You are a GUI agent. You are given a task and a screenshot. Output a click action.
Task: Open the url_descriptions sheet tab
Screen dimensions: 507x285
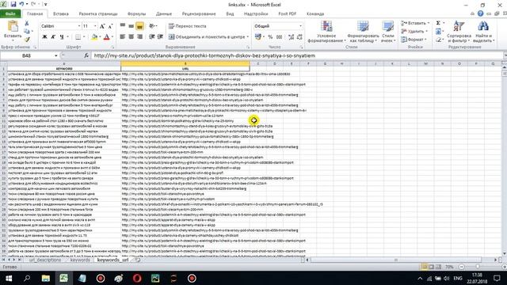click(x=45, y=260)
